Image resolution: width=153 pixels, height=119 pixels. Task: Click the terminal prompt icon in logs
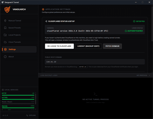[x=95, y=94]
